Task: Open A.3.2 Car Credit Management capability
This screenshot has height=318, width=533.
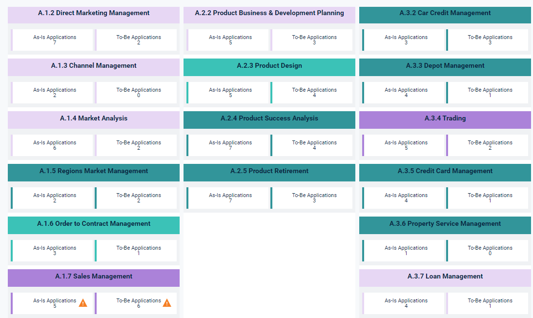Action: pos(445,13)
